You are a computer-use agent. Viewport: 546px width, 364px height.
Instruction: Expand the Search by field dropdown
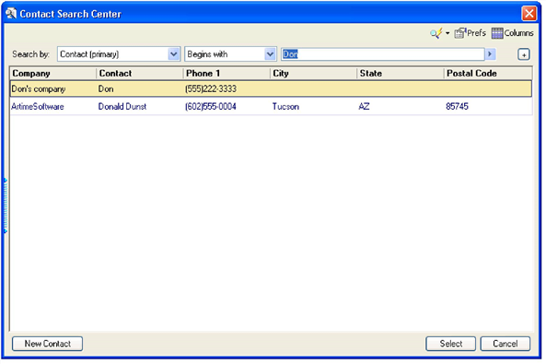(173, 54)
